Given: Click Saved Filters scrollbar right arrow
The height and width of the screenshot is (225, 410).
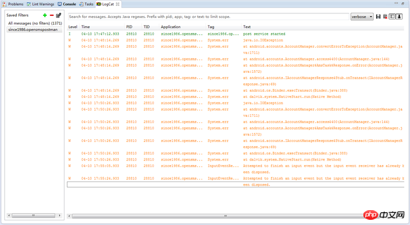Looking at the screenshot, I should (59, 216).
